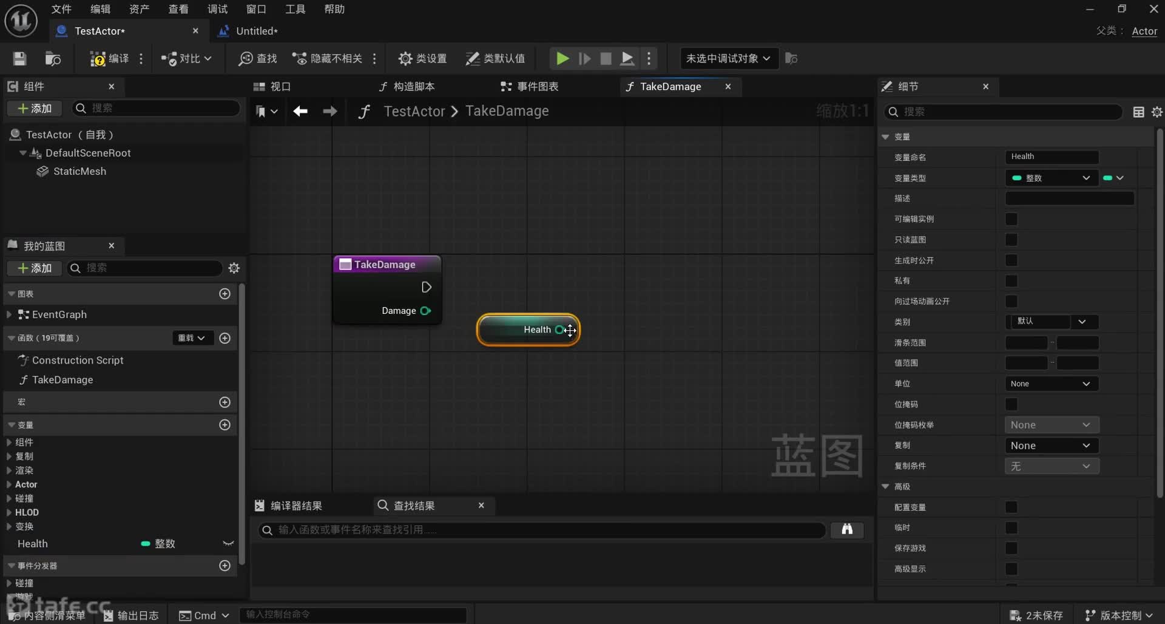Open the 对比 diff dropdown

tap(186, 58)
